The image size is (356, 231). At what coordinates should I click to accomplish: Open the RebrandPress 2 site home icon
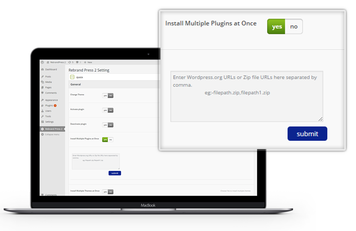(48, 62)
